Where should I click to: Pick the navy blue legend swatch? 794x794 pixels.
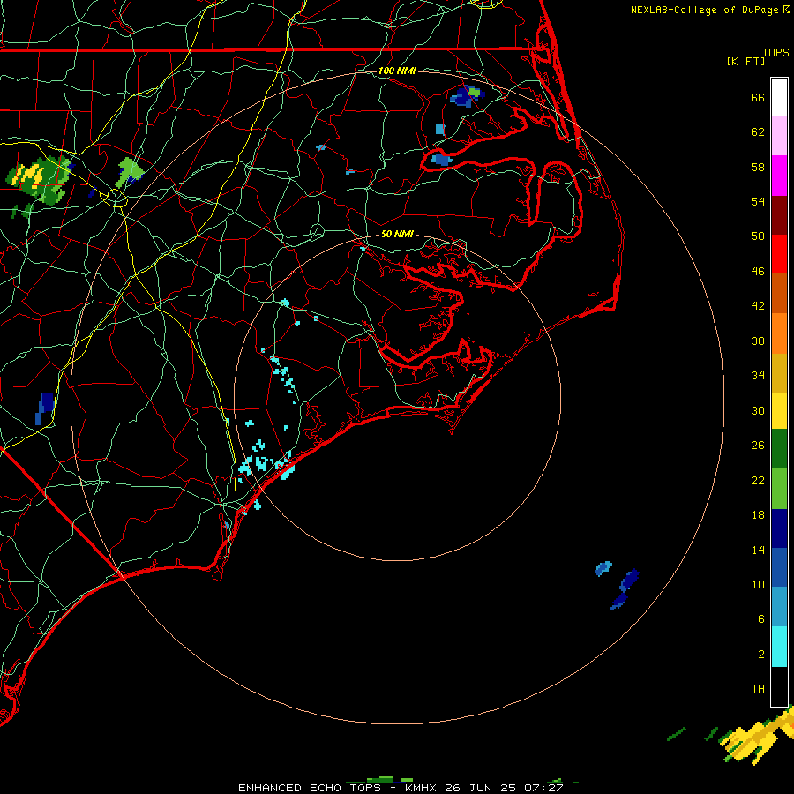click(779, 528)
